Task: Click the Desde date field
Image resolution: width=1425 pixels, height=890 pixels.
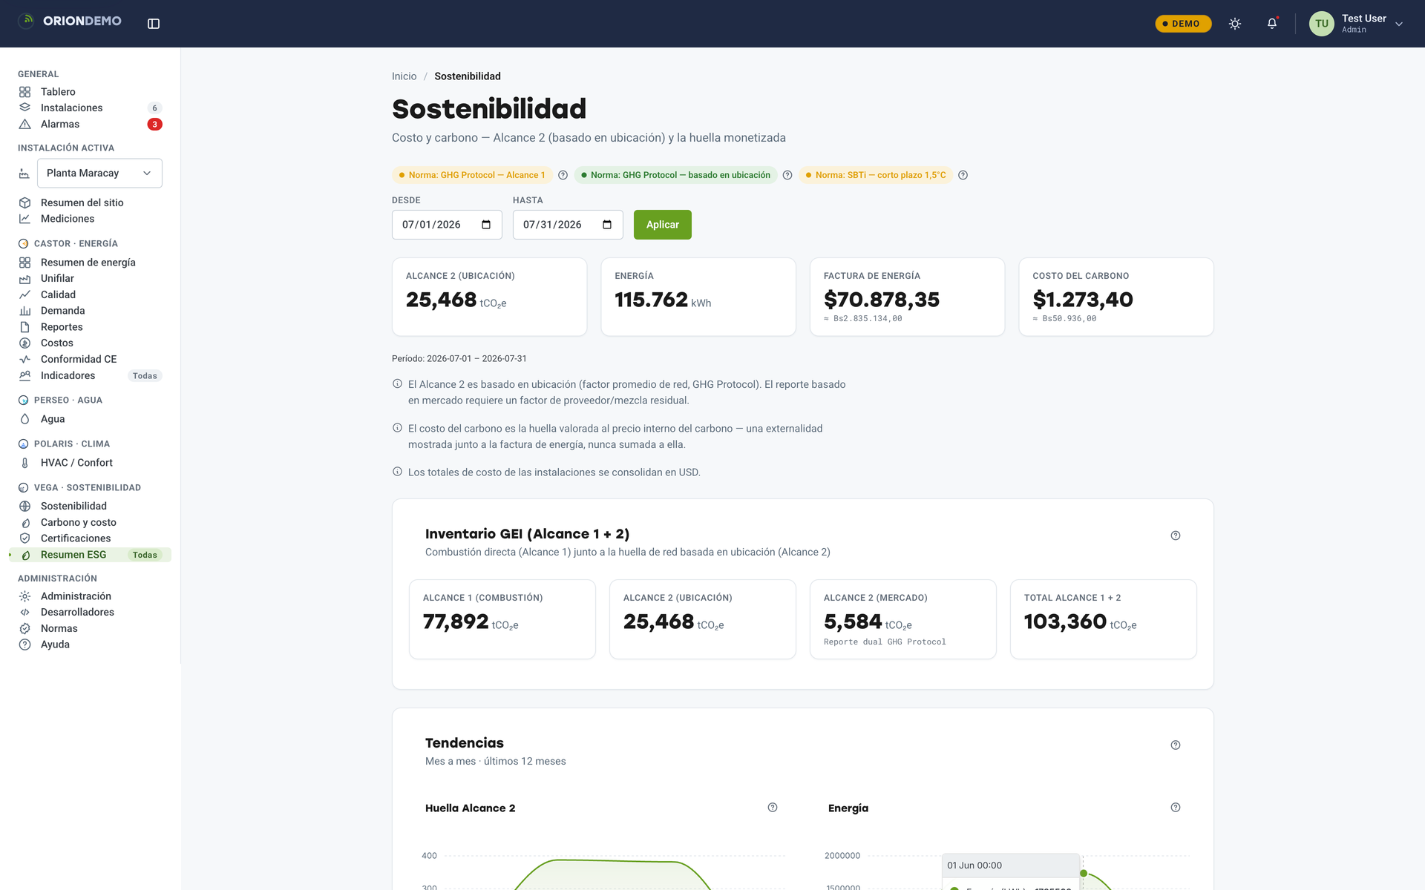Action: point(447,225)
